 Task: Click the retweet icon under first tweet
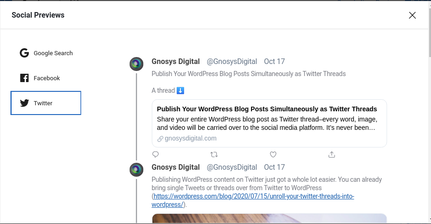214,154
